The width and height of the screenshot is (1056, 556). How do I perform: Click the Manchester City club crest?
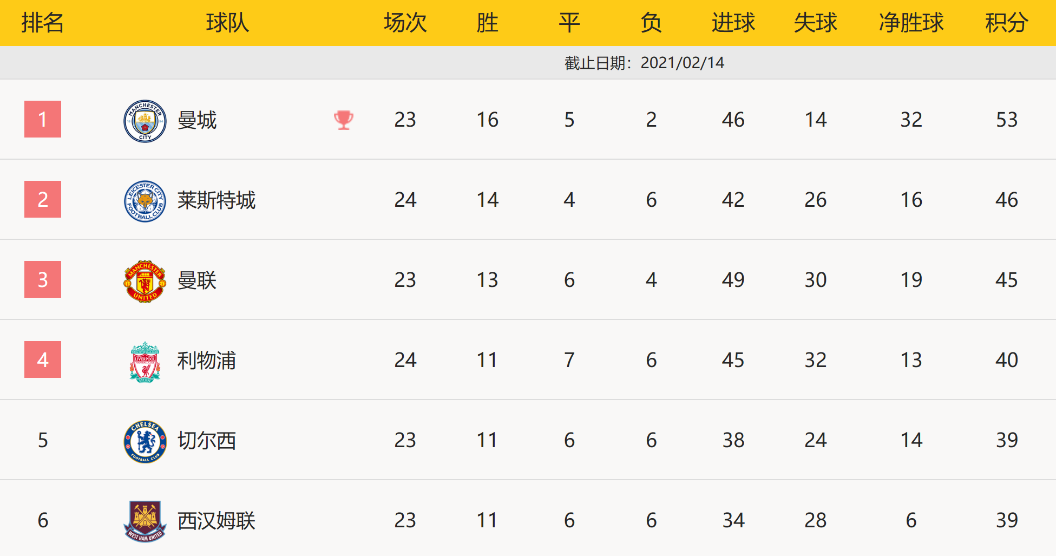145,121
